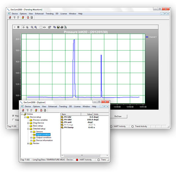This screenshot has width=176, height=176.
Task: Click the Trend Activity indicator in Trending Waveform window
Action: (132, 126)
